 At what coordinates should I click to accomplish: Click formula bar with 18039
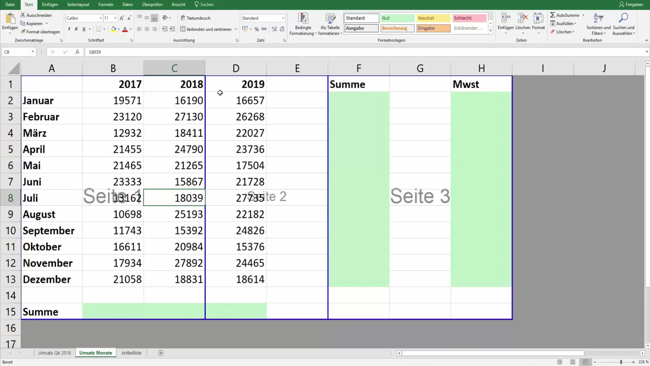(x=364, y=52)
